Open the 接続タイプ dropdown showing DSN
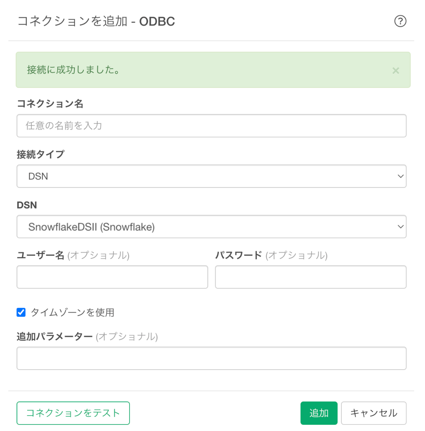 (x=211, y=176)
